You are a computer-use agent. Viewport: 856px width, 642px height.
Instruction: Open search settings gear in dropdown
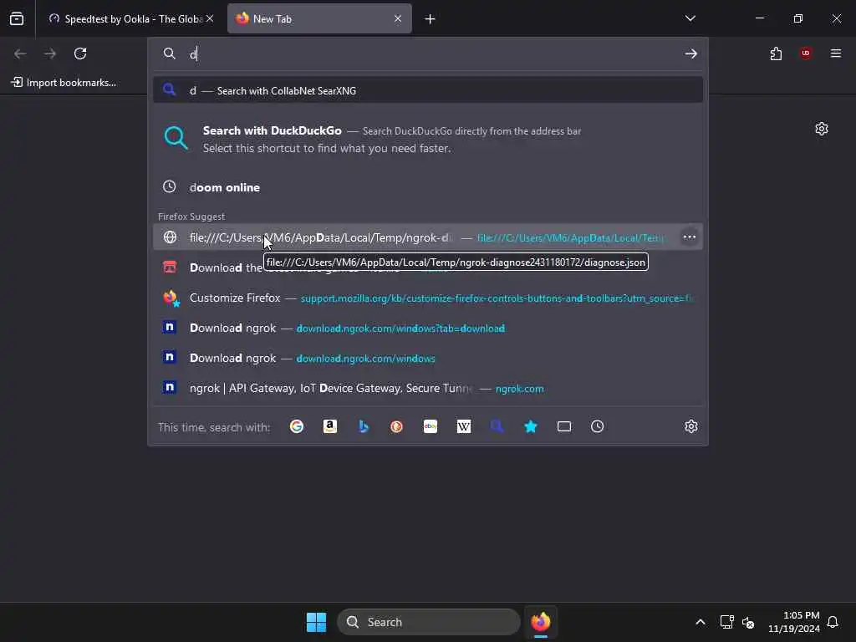[691, 426]
